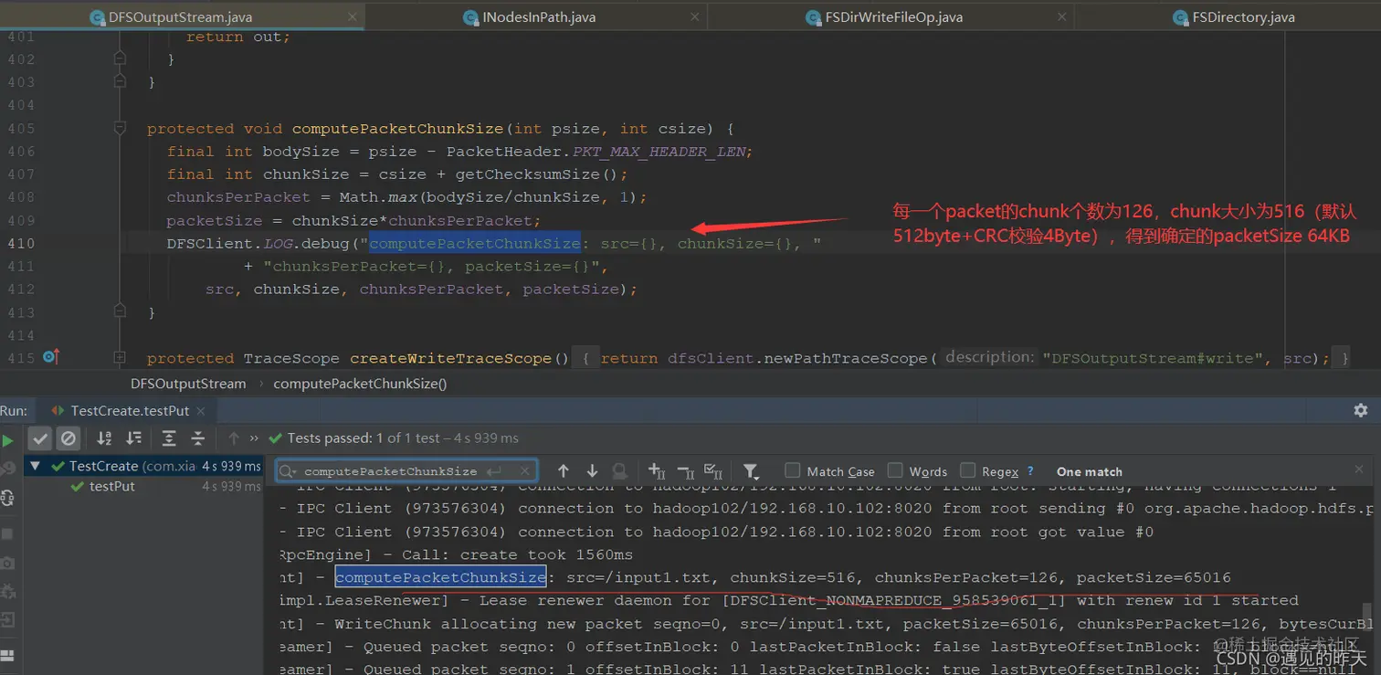This screenshot has width=1381, height=675.
Task: Jump to previous search occurrence
Action: 563,471
